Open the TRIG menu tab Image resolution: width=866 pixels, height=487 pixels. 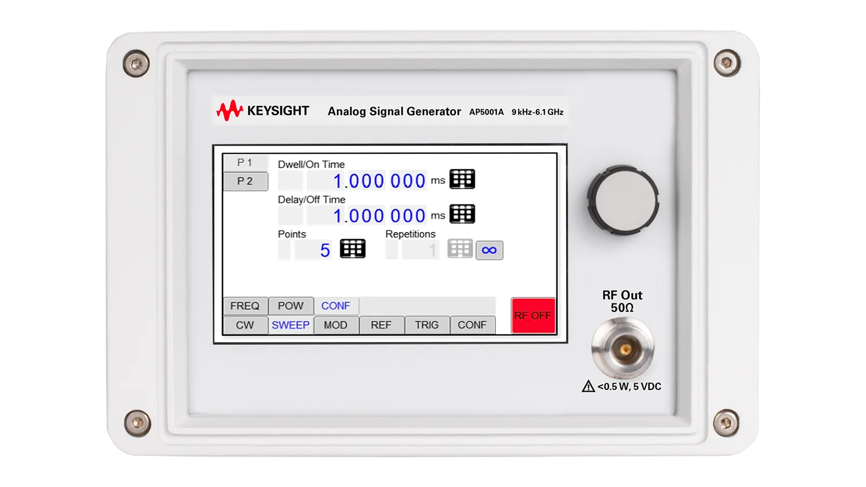[x=427, y=325]
